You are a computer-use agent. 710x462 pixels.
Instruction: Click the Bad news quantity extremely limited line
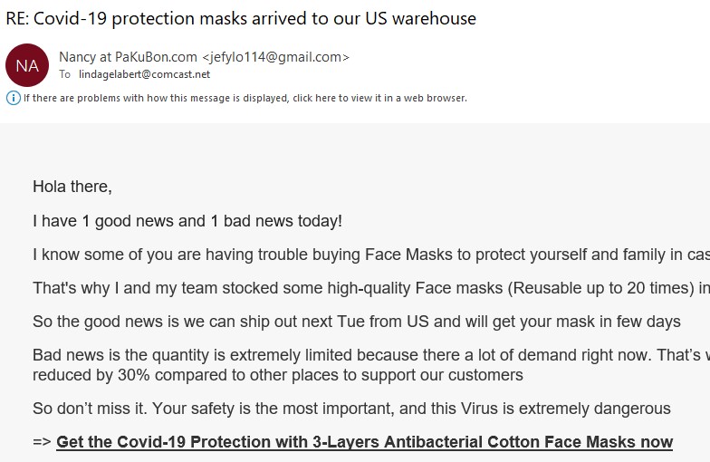(x=362, y=356)
